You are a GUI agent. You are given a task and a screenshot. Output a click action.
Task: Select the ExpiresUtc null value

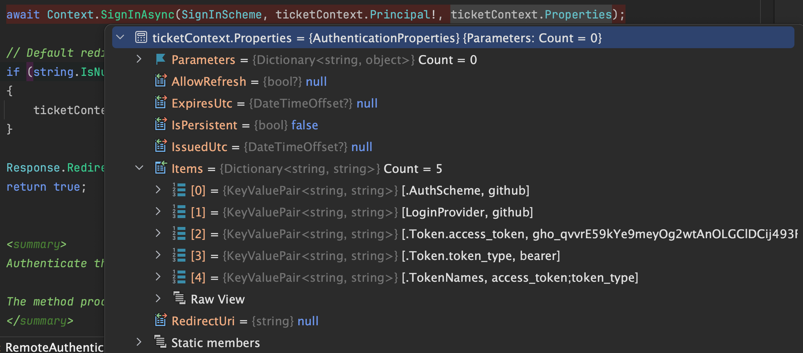pyautogui.click(x=367, y=103)
